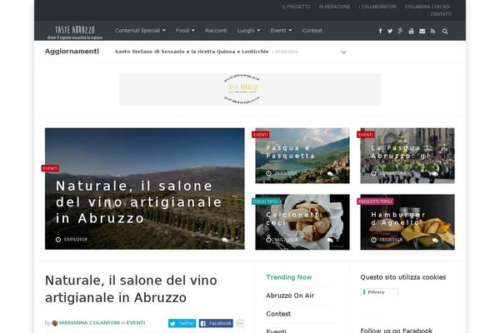Screen dimensions: 500x333
Task: Click comments icon on Naturale slide
Action: click(225, 240)
